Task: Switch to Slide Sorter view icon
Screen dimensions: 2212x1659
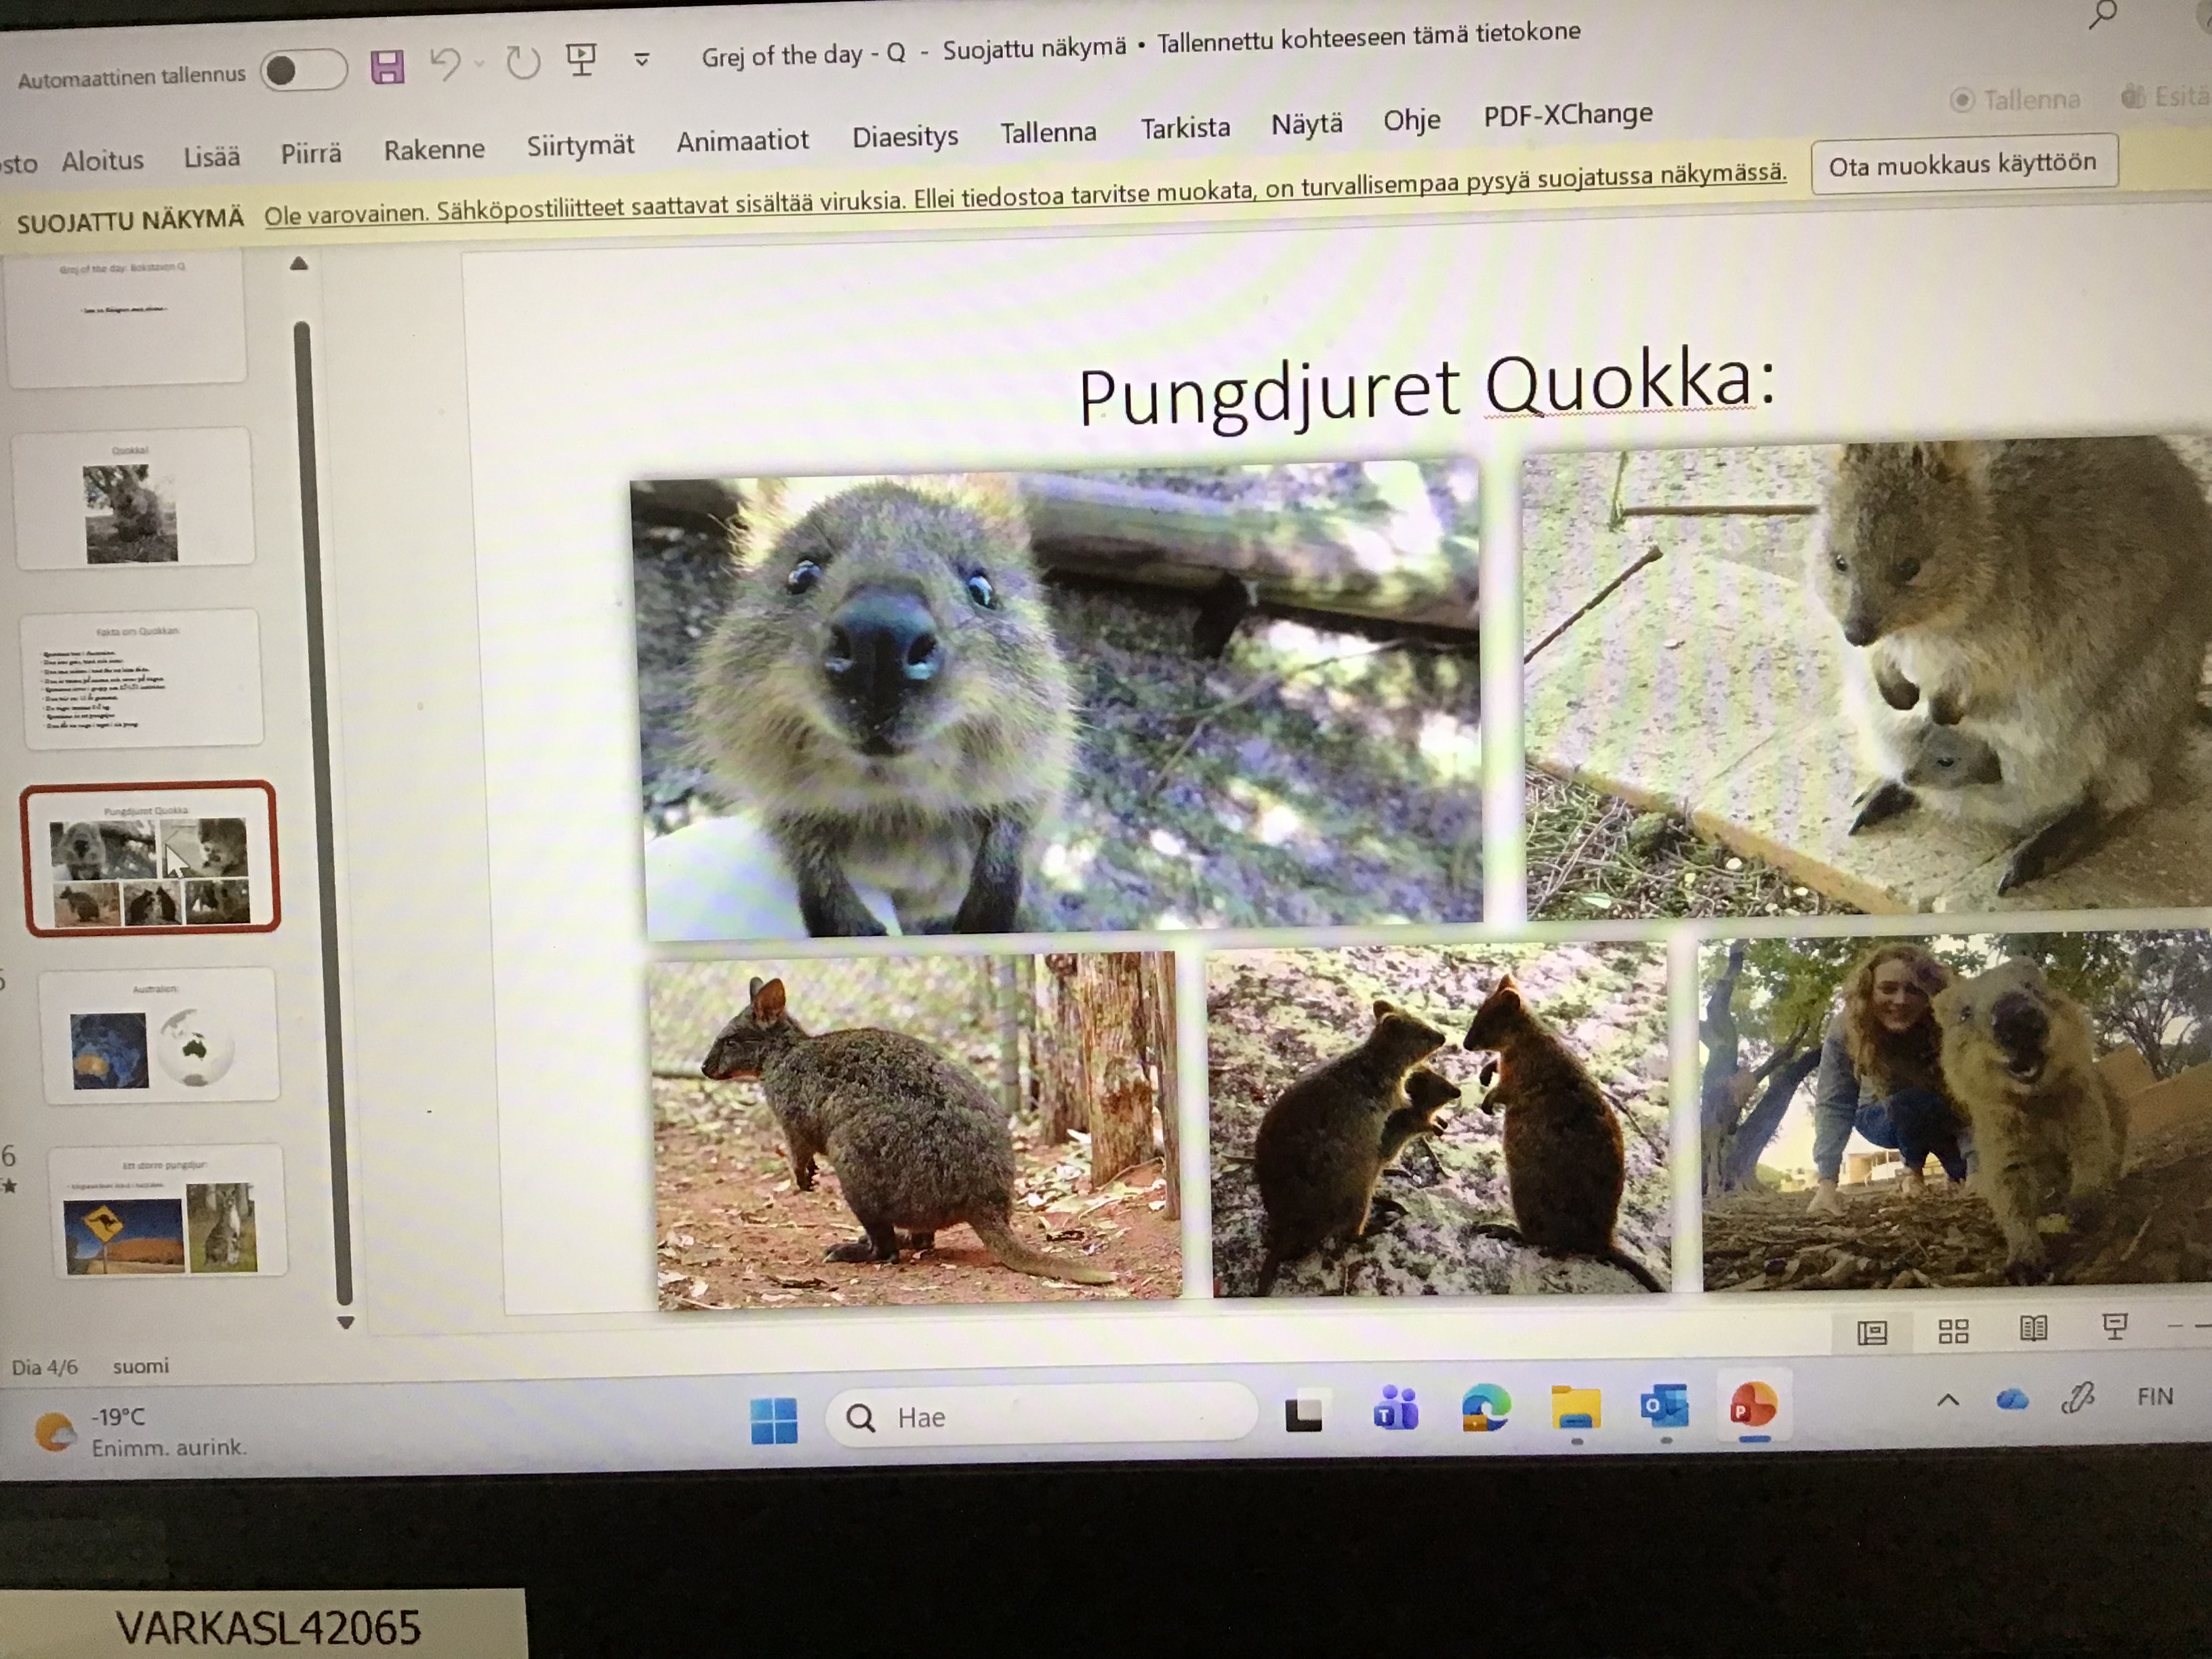Action: (x=1953, y=1331)
